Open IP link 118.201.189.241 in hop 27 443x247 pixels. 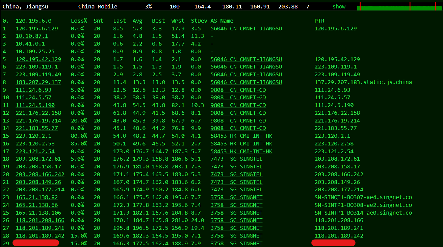[40, 228]
